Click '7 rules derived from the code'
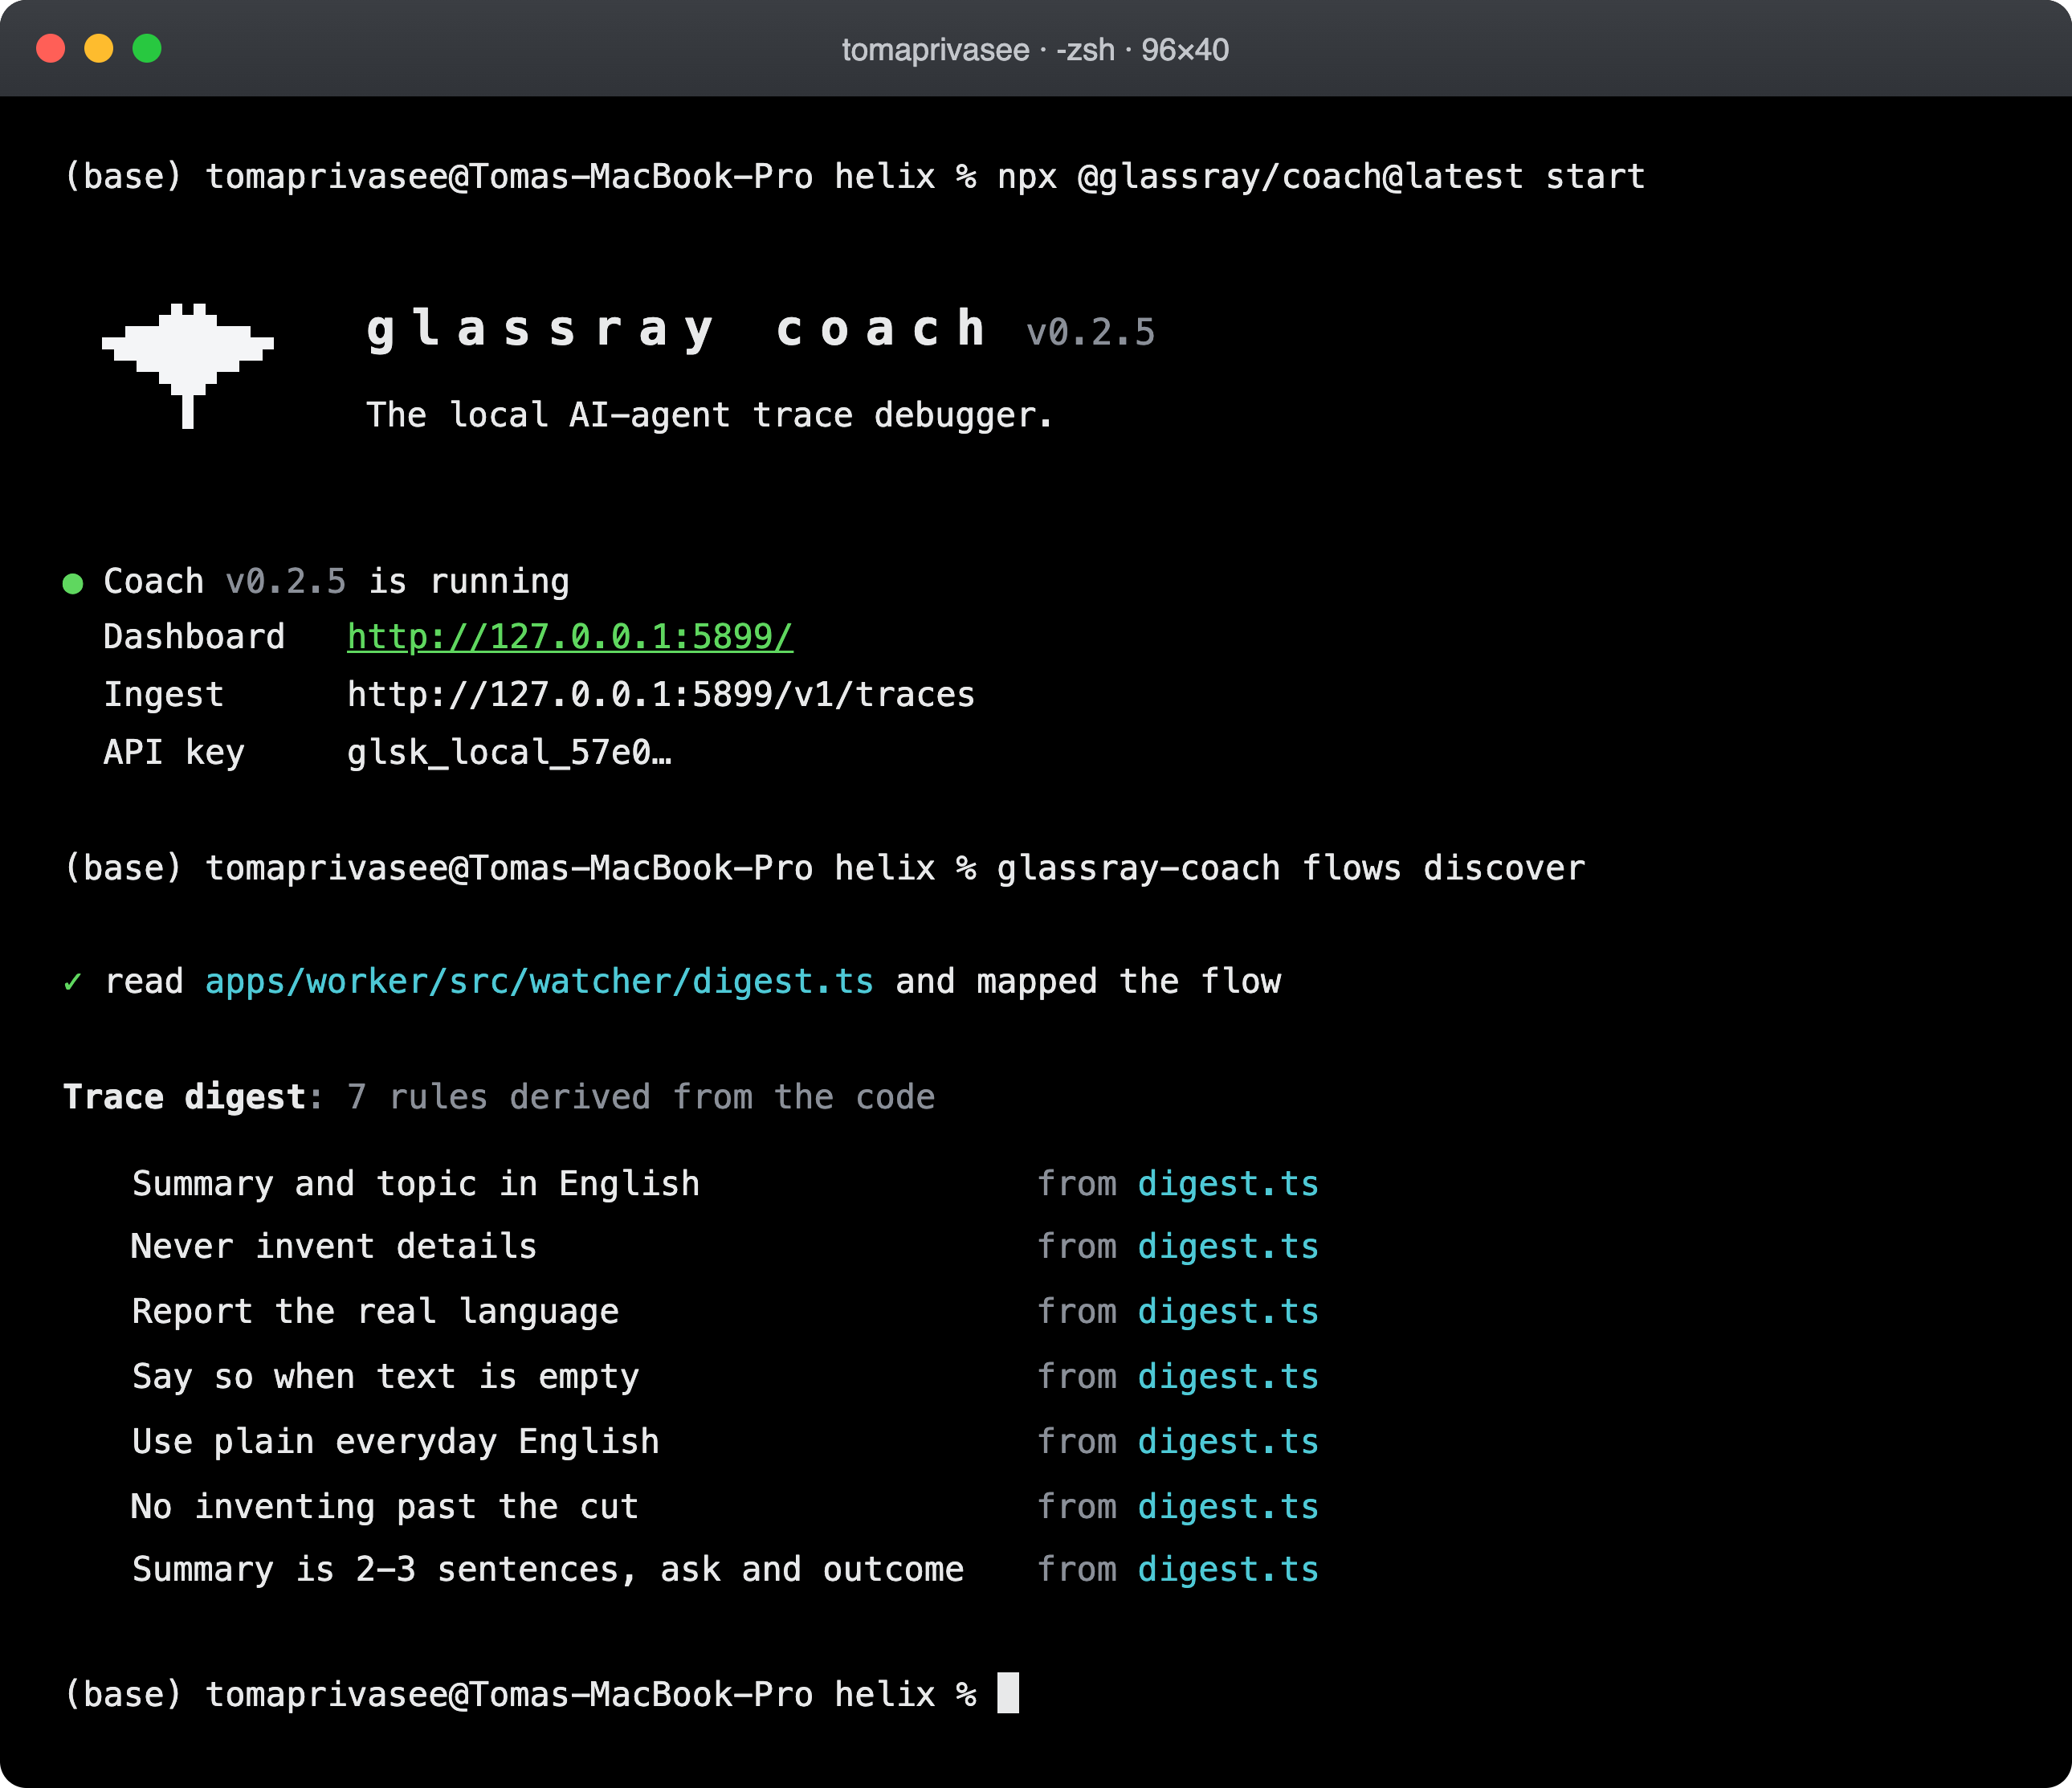The height and width of the screenshot is (1788, 2072). pyautogui.click(x=641, y=1097)
